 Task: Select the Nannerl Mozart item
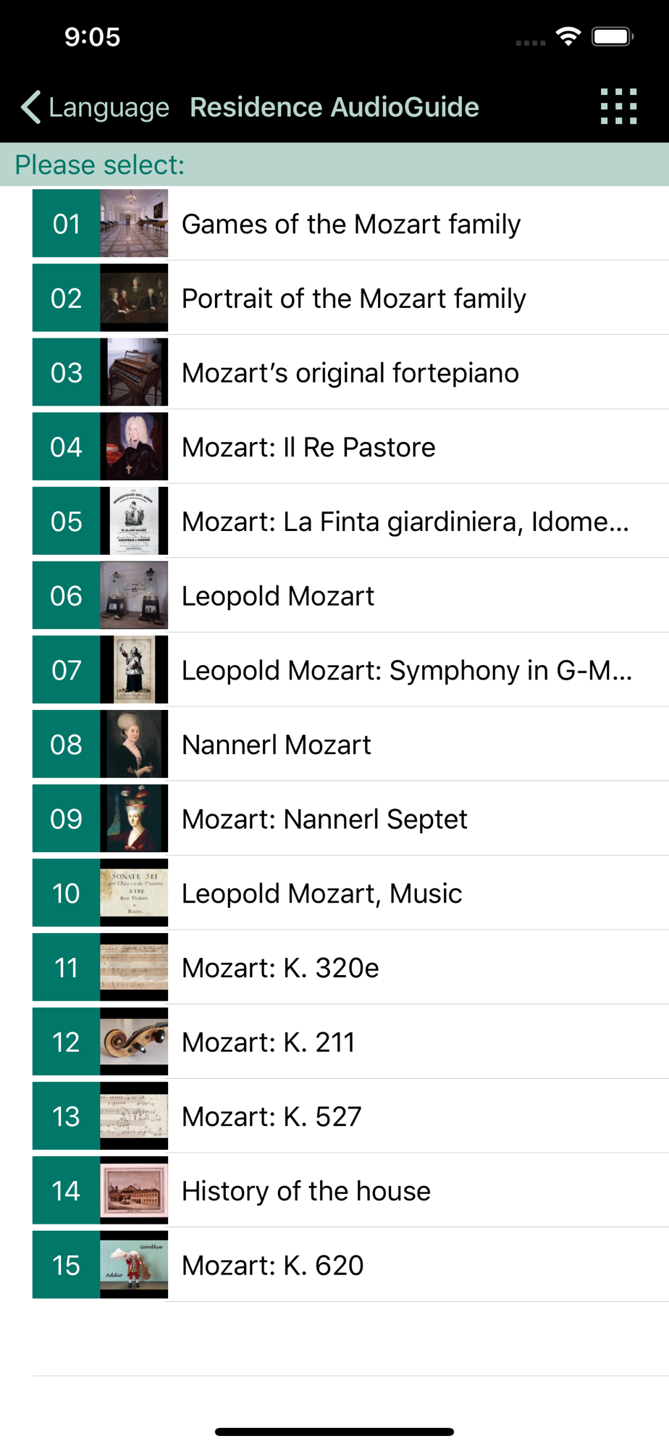click(350, 745)
